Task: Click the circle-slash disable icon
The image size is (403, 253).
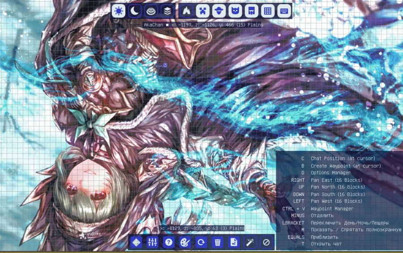Action: click(266, 242)
